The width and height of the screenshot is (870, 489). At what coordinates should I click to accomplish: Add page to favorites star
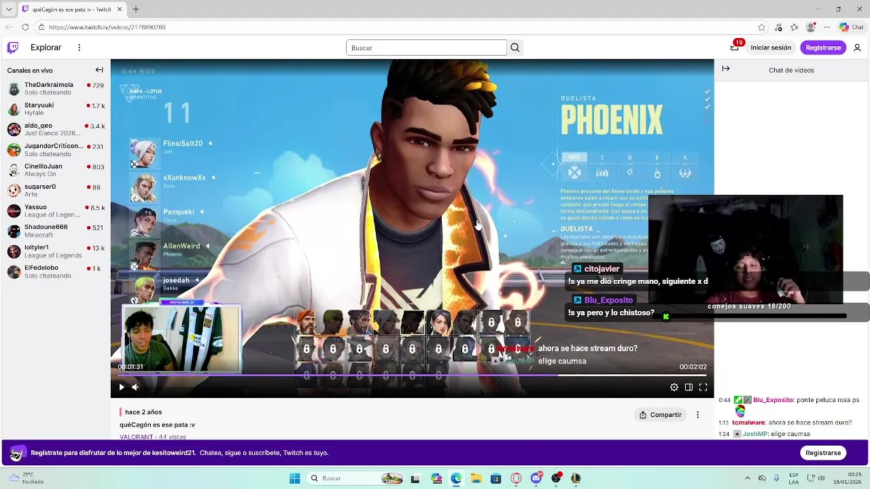762,27
